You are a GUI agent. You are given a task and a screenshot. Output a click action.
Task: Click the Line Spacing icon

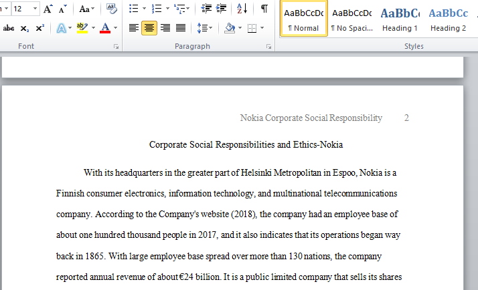point(202,28)
